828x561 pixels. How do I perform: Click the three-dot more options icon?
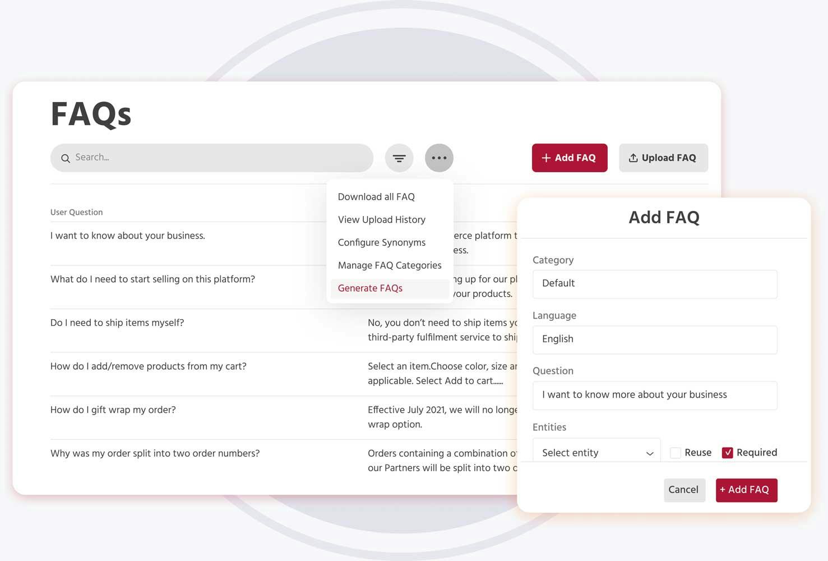click(439, 158)
